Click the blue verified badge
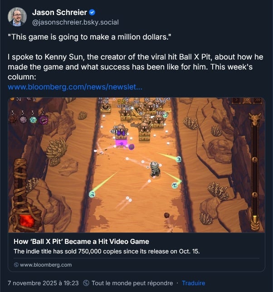Viewport: 273px width, 292px height. 92,12
